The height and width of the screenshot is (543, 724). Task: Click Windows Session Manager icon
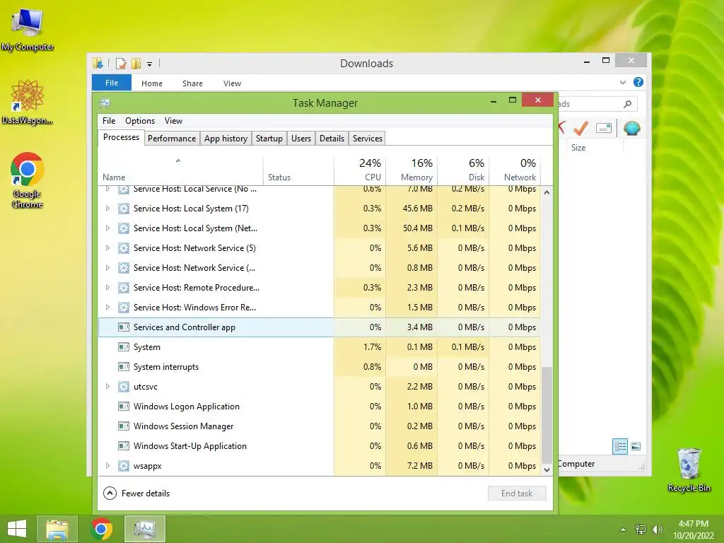(123, 426)
